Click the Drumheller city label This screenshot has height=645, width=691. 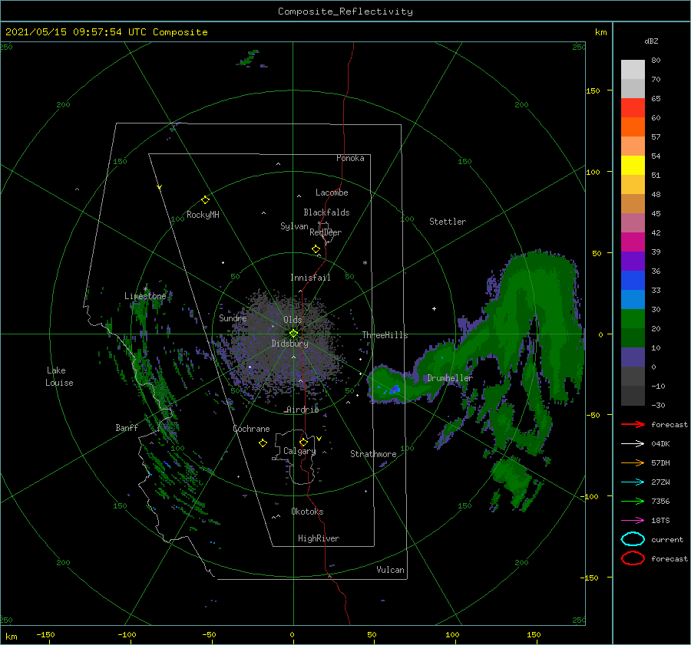(450, 378)
